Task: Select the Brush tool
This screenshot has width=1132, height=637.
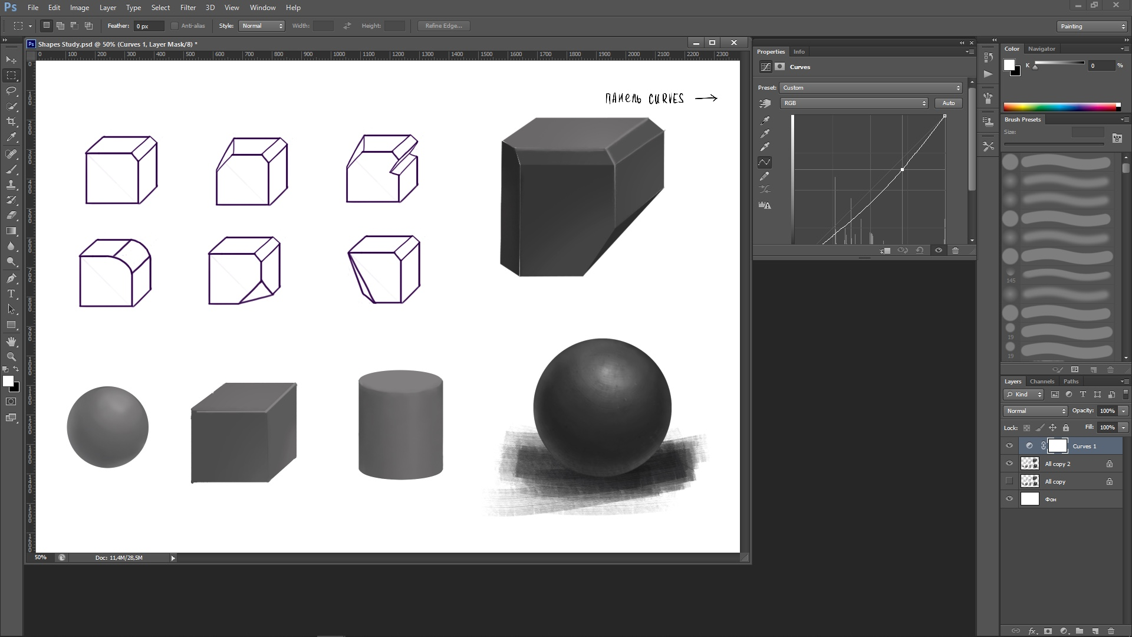Action: (11, 169)
